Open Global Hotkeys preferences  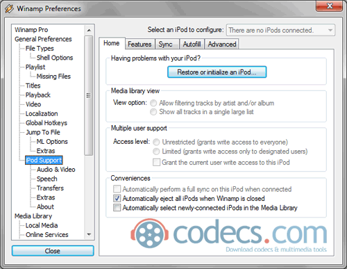46,123
